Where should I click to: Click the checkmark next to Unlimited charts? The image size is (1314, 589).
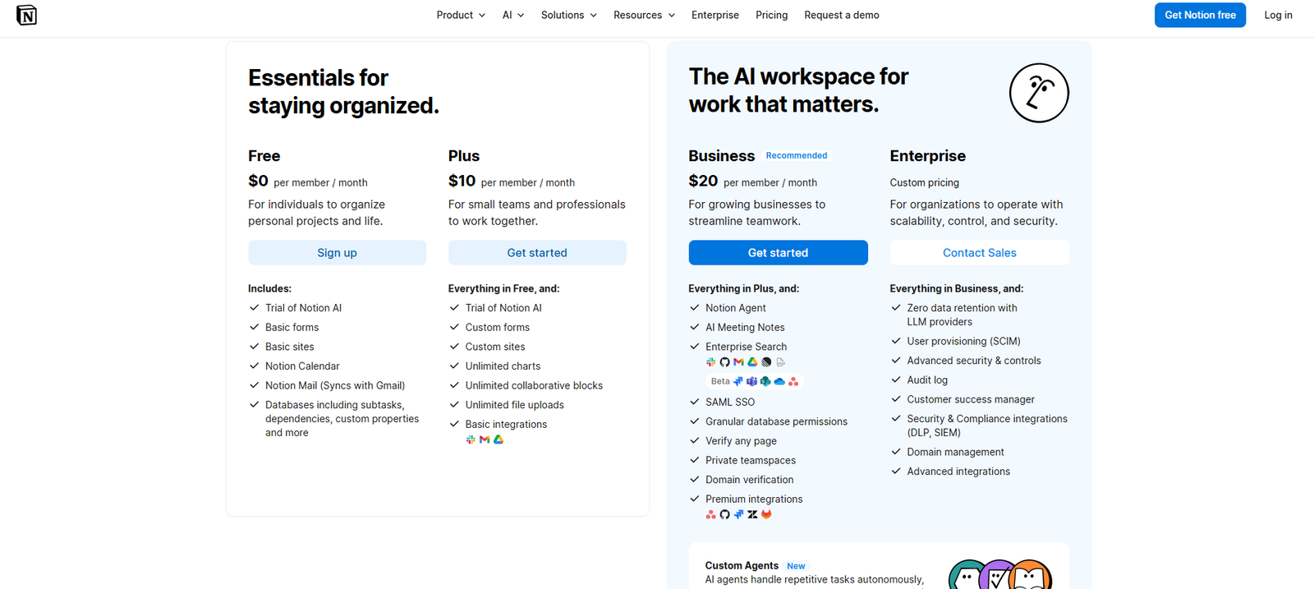coord(454,366)
